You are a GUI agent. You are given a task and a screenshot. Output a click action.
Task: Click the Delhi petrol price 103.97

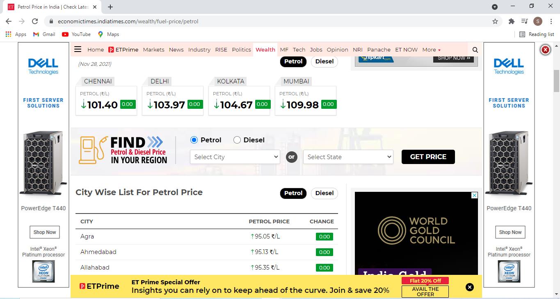pyautogui.click(x=169, y=105)
